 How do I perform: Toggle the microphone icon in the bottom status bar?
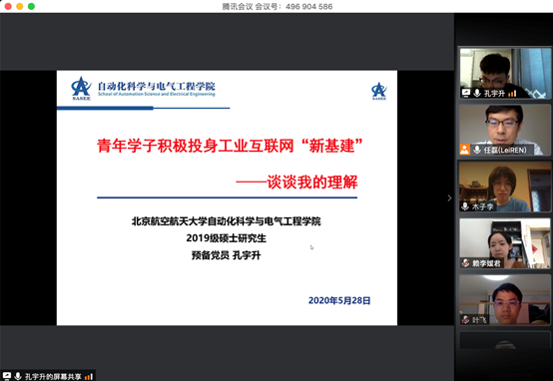(18, 376)
